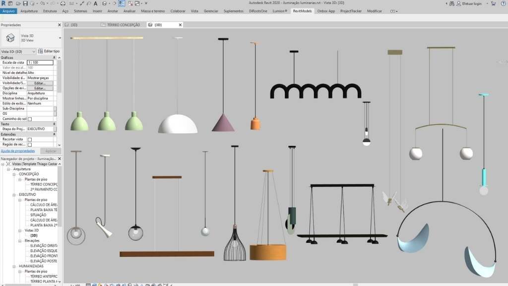Toggle the Recortar vista checkbox
Screen dimensions: 508x286
click(30, 140)
